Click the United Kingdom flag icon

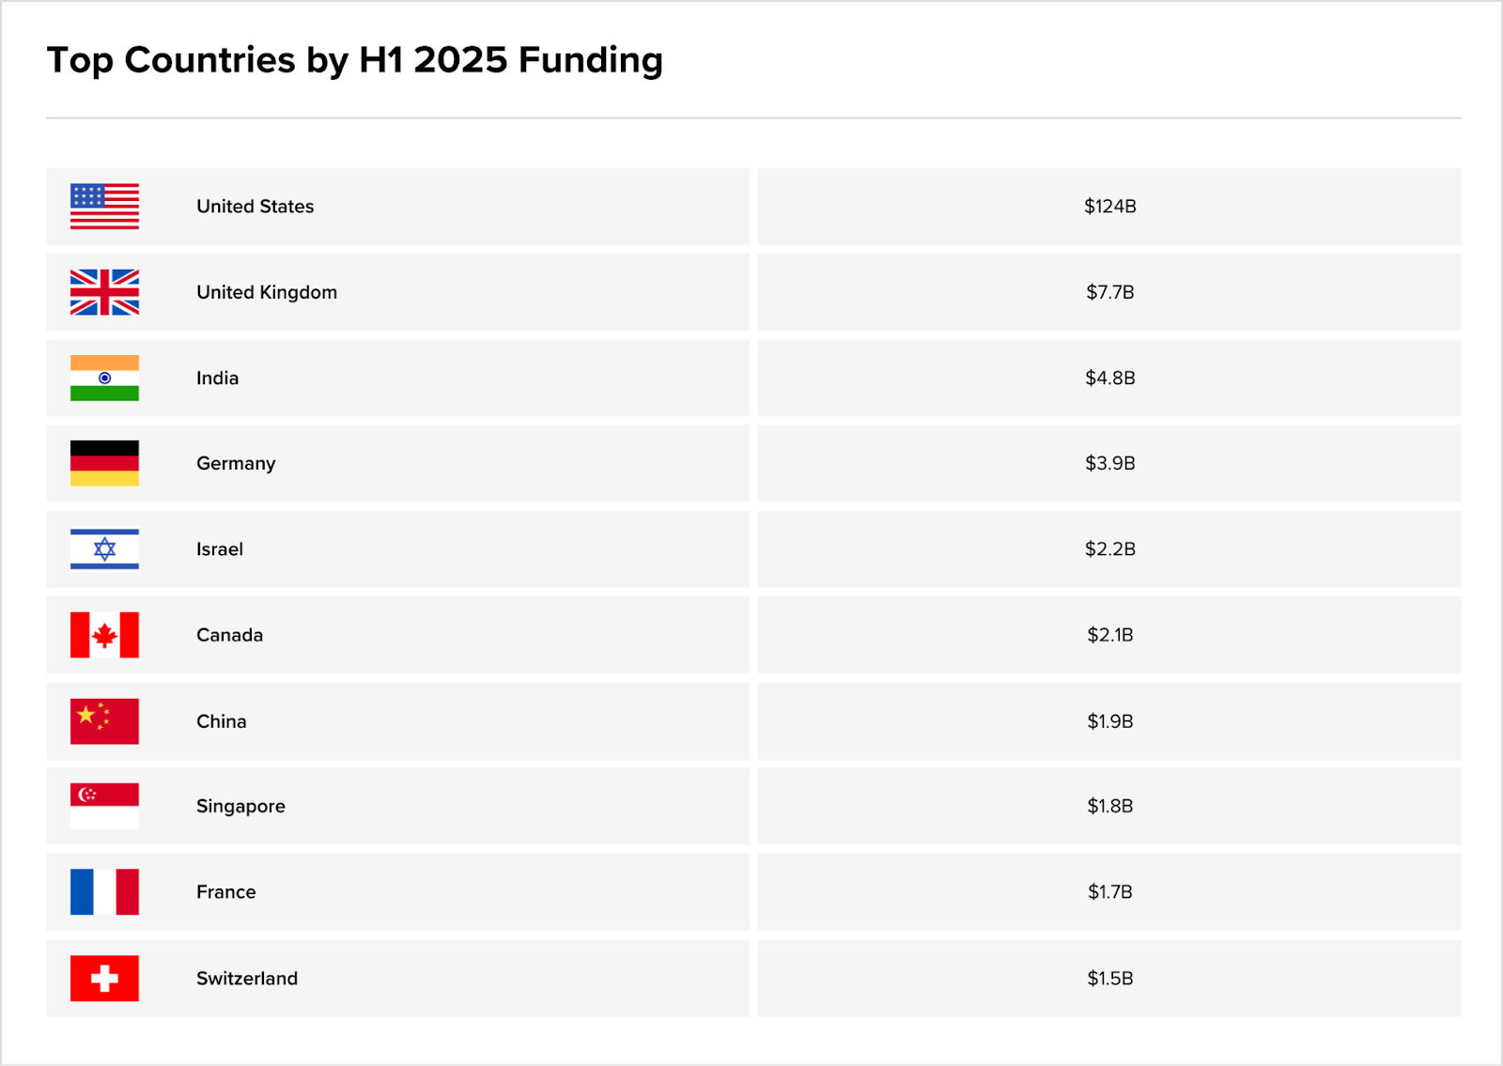(x=104, y=292)
